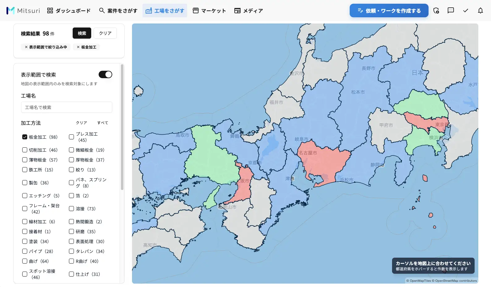Screen dimensions: 491x287
Task: Click the 工場名で検索 input field
Action: click(x=66, y=107)
